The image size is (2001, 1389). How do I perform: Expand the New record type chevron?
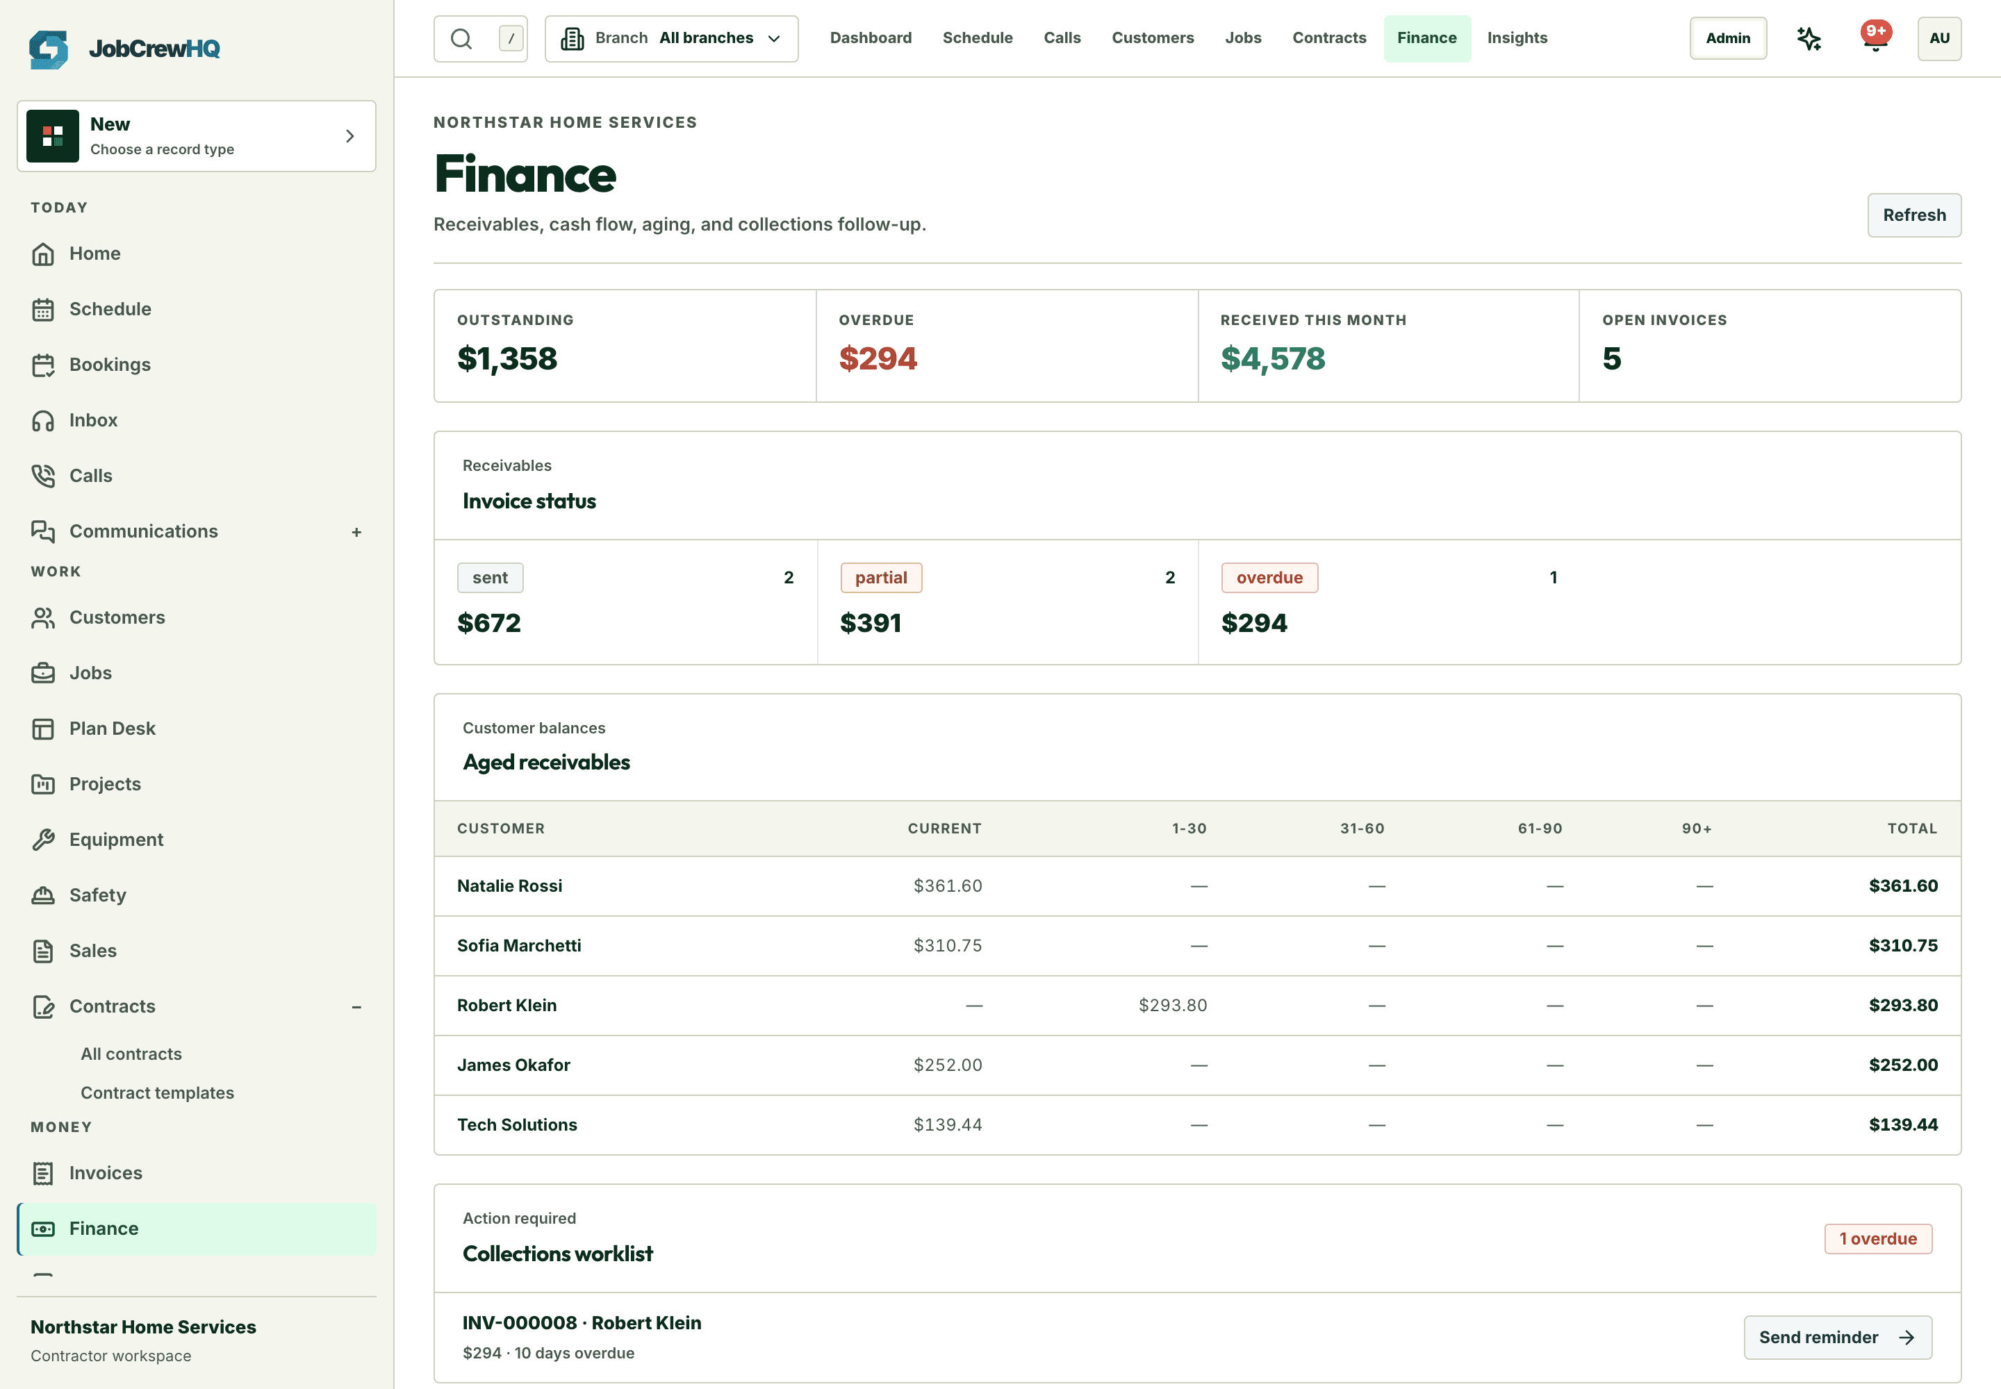(x=350, y=135)
